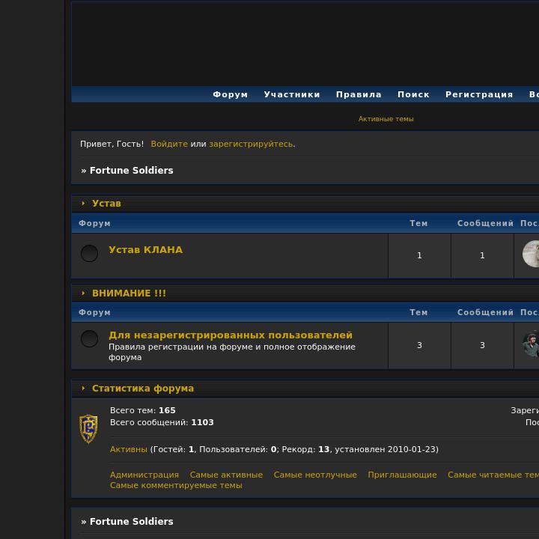Open the Самые читаемые темы link
539x539 pixels.
[x=493, y=475]
